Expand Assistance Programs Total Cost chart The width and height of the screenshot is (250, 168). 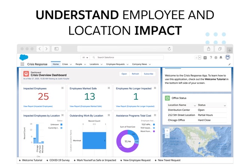coord(155,115)
